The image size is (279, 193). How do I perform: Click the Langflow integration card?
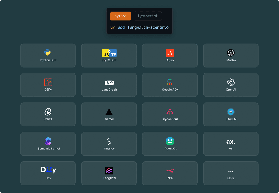pos(109,173)
